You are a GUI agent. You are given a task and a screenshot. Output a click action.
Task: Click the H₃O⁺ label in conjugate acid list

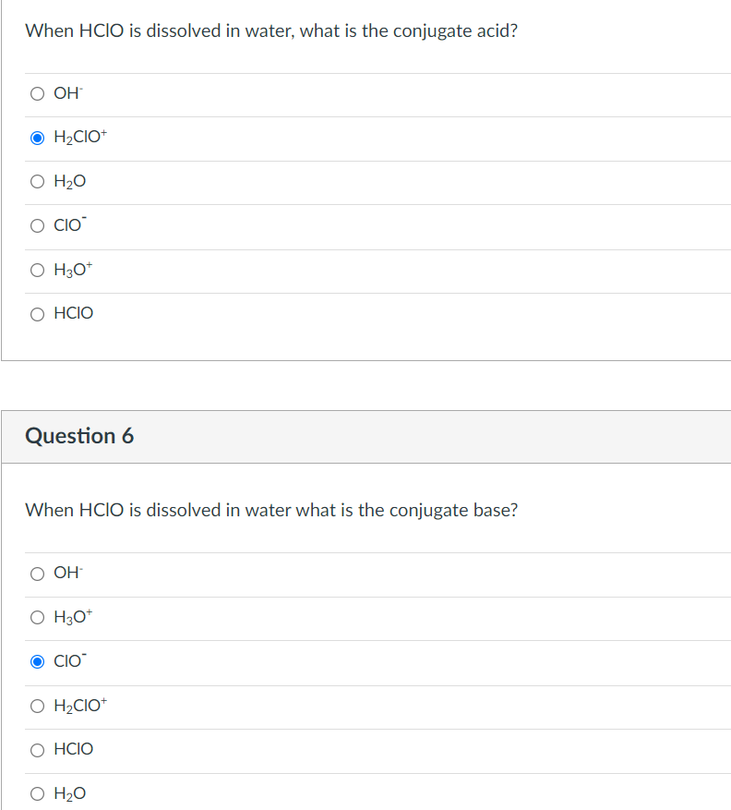(73, 269)
